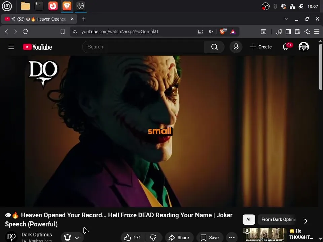Open the Brave Wallet icon
Viewport: 323px width, 242px height.
click(x=298, y=32)
